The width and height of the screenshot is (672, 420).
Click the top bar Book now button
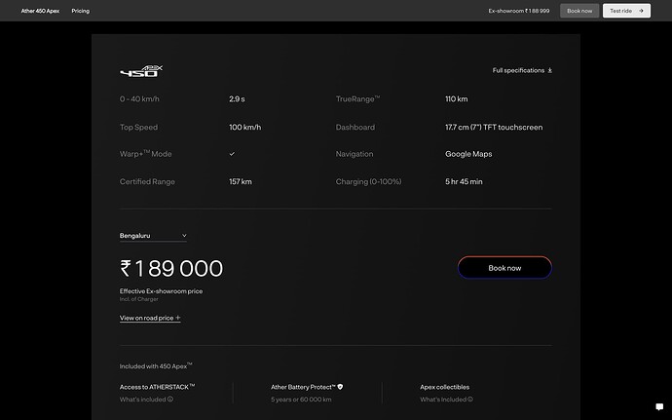[579, 11]
